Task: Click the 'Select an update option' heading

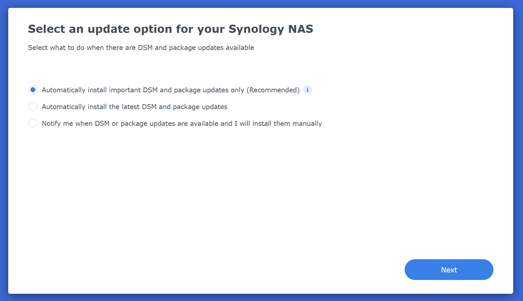Action: coord(170,29)
